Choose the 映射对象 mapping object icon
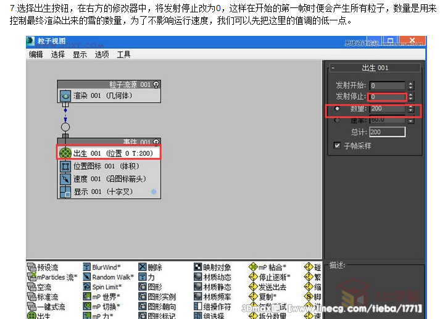This screenshot has height=319, width=440. click(x=198, y=267)
